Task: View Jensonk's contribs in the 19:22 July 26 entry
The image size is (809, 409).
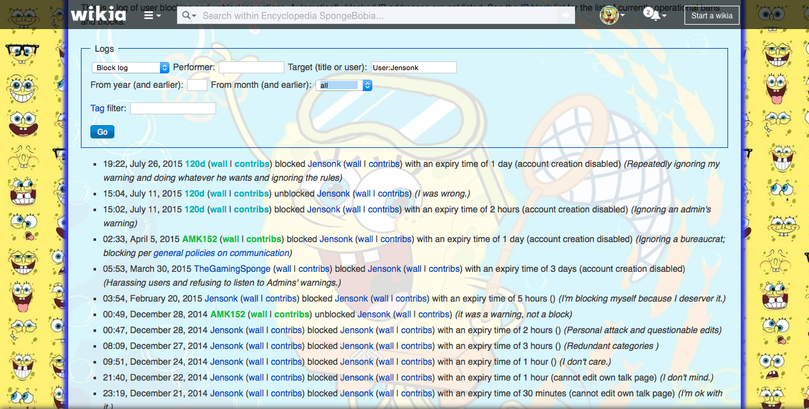Action: [384, 164]
